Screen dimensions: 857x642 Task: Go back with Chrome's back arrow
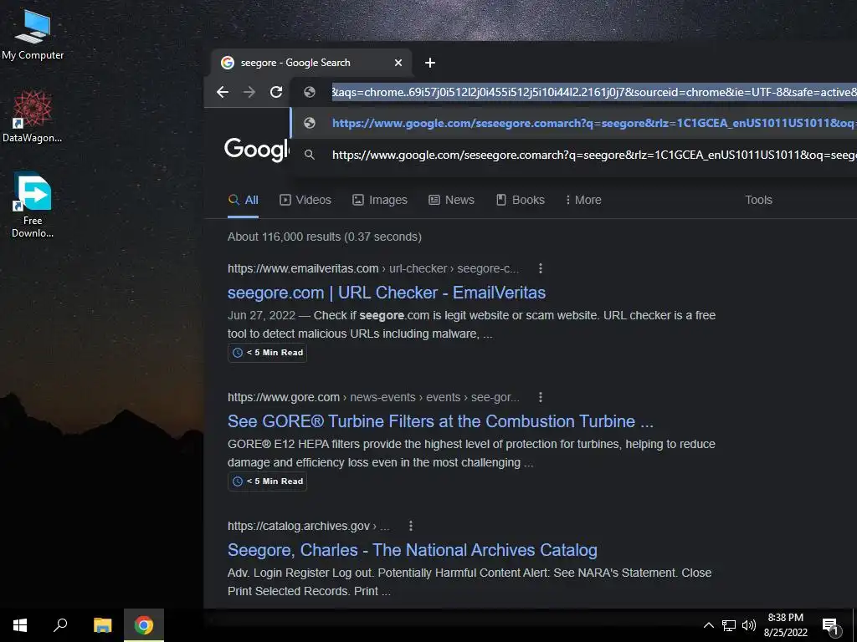(223, 92)
